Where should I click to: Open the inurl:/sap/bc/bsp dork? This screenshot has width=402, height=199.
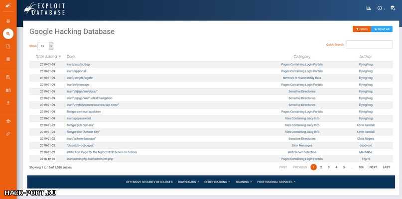coord(78,64)
